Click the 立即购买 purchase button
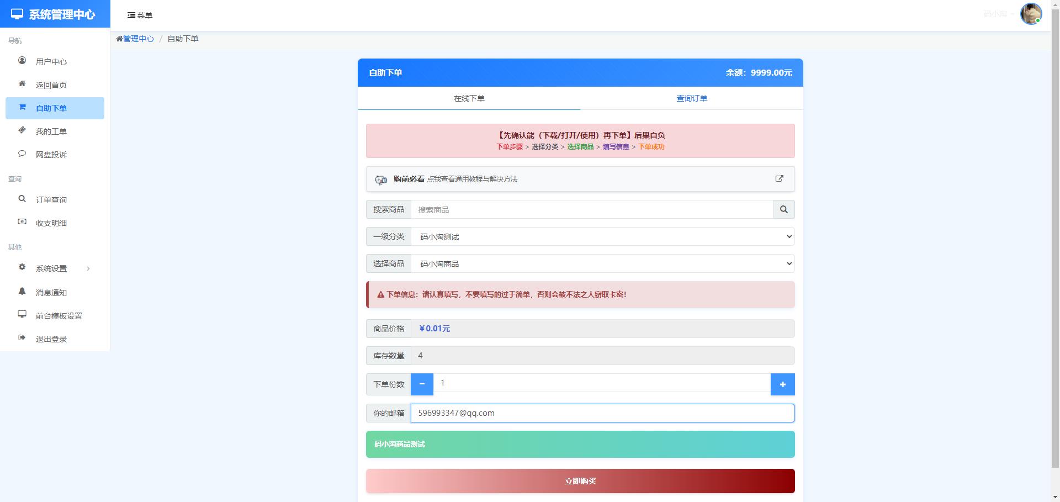This screenshot has height=502, width=1060. [x=580, y=481]
